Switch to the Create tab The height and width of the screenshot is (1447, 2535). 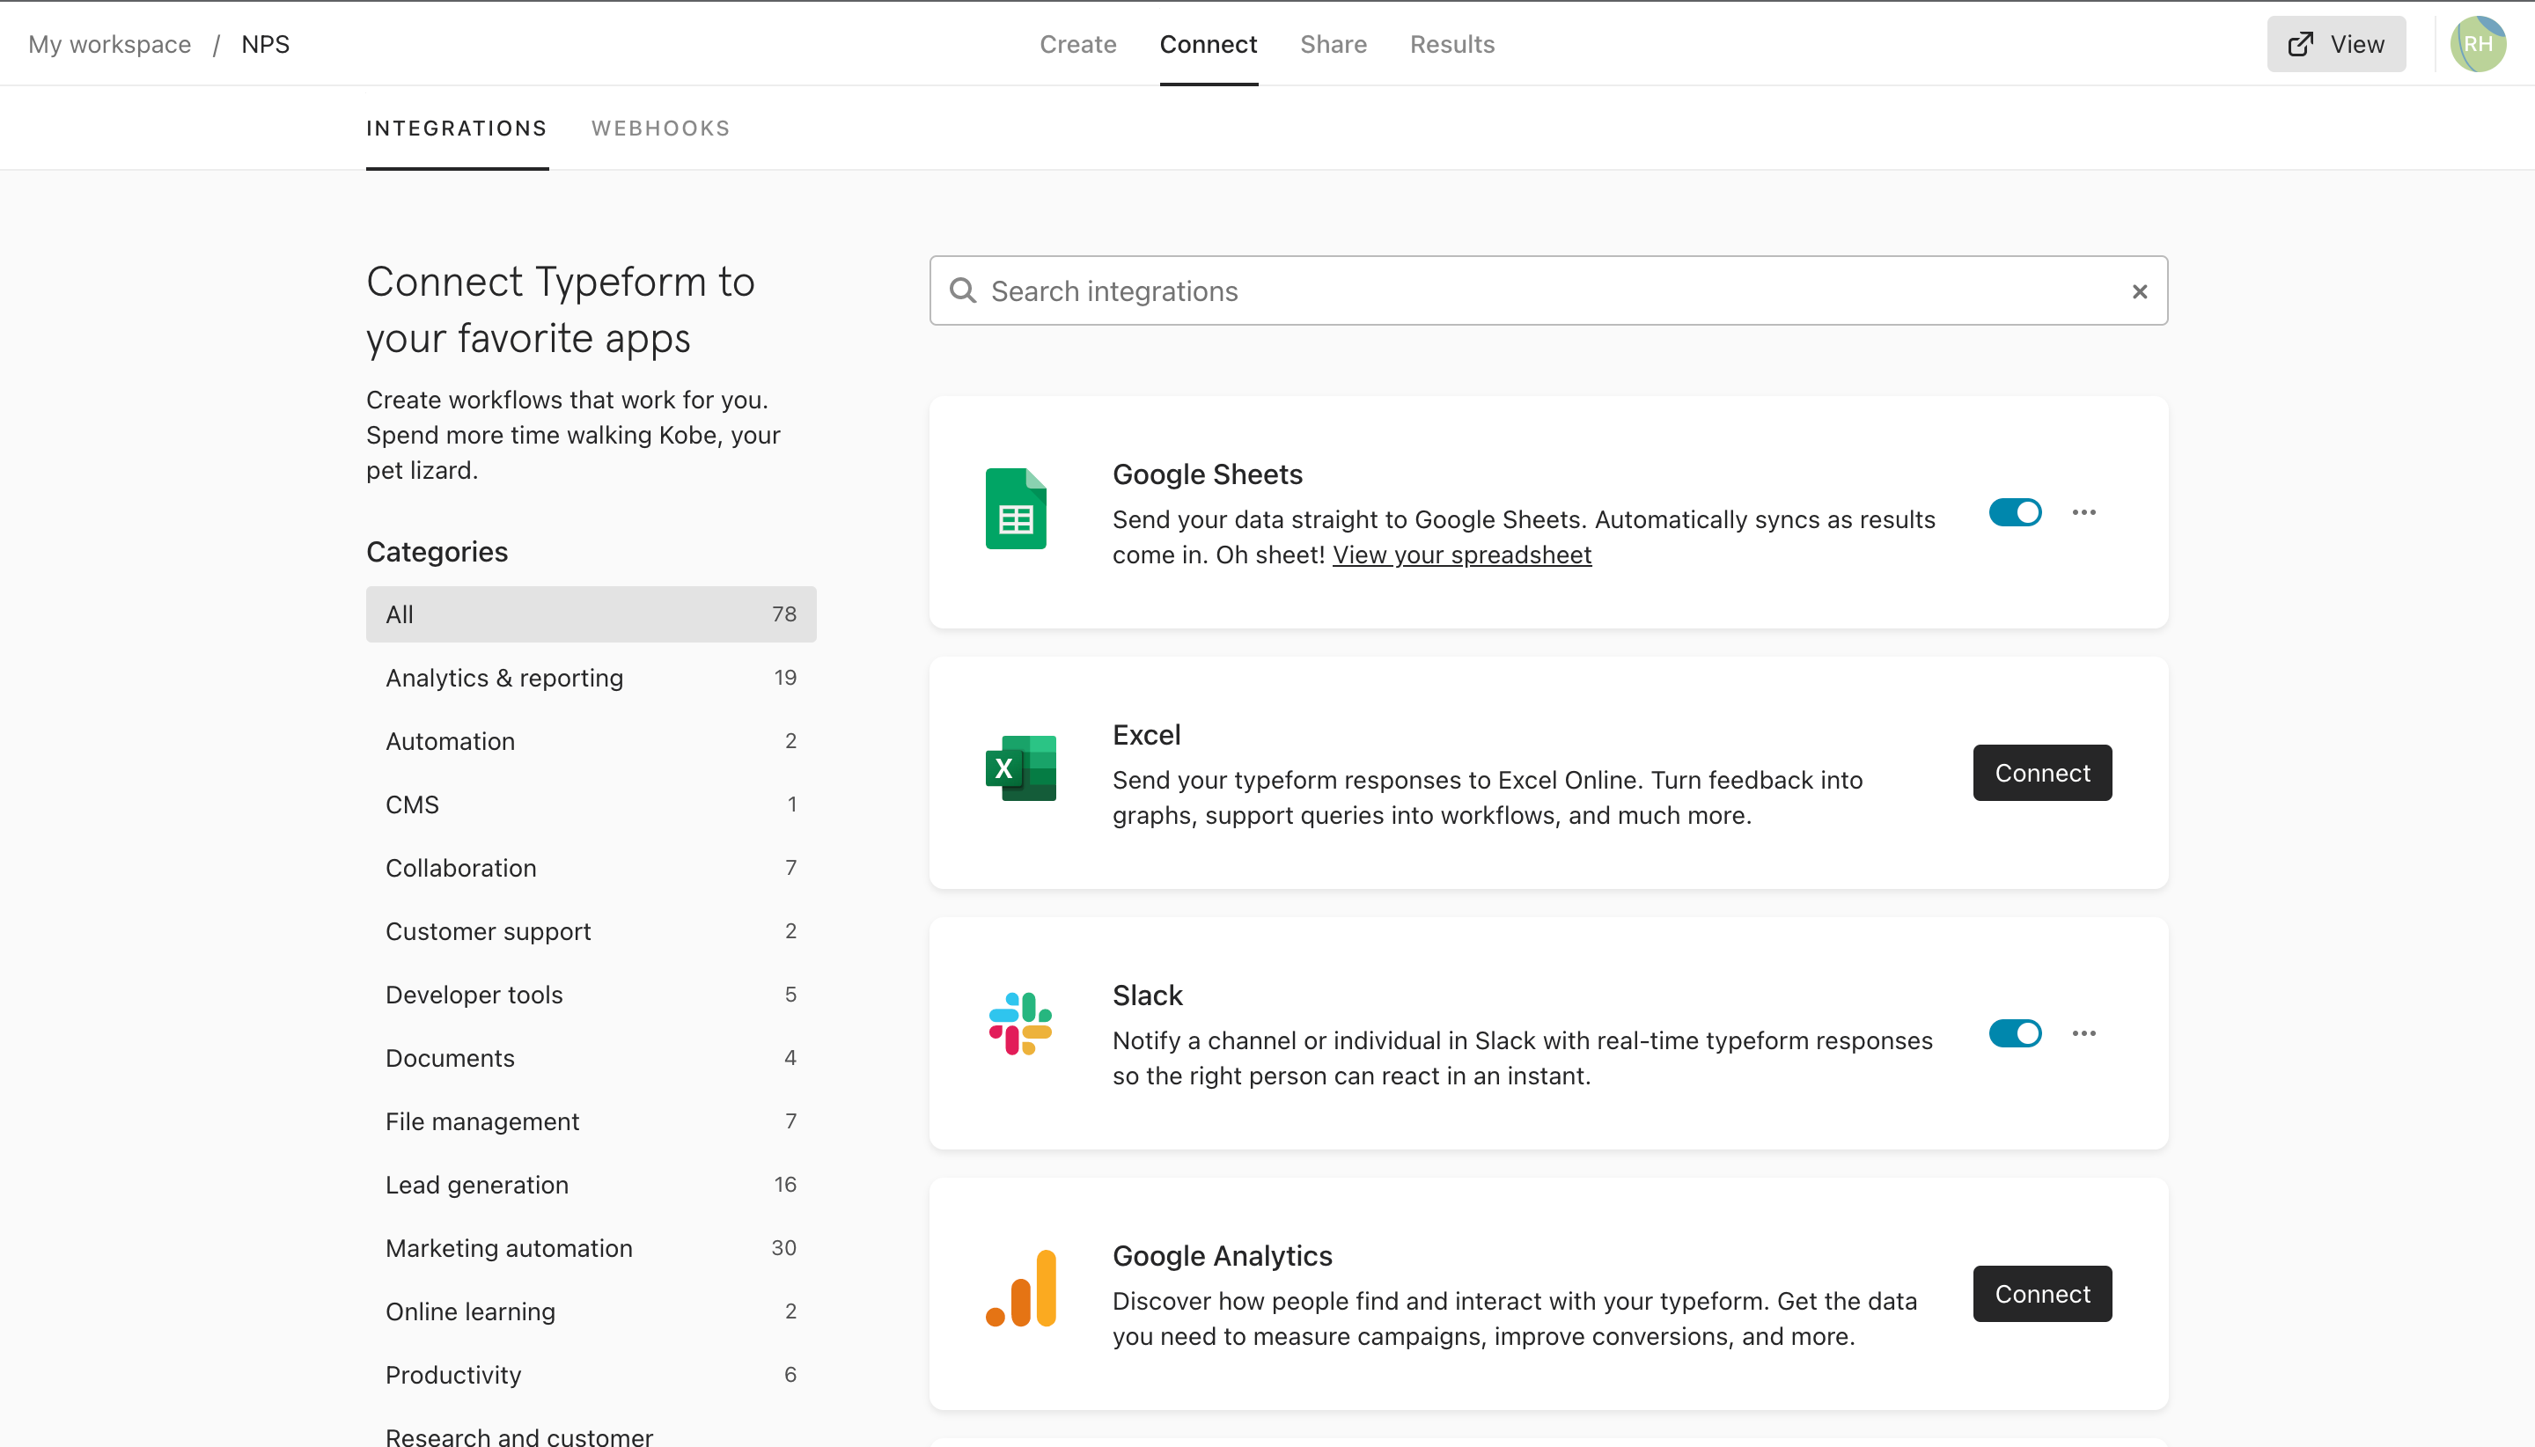[1077, 44]
